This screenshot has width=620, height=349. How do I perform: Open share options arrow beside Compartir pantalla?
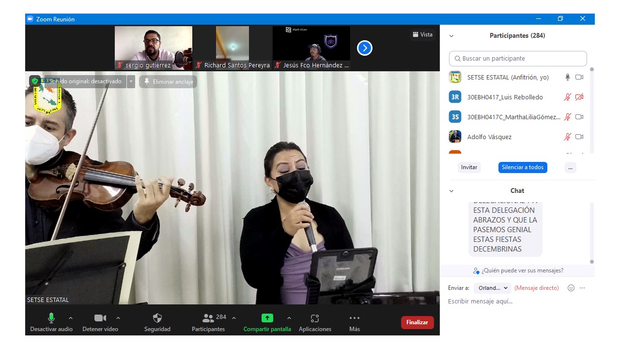[x=289, y=318]
